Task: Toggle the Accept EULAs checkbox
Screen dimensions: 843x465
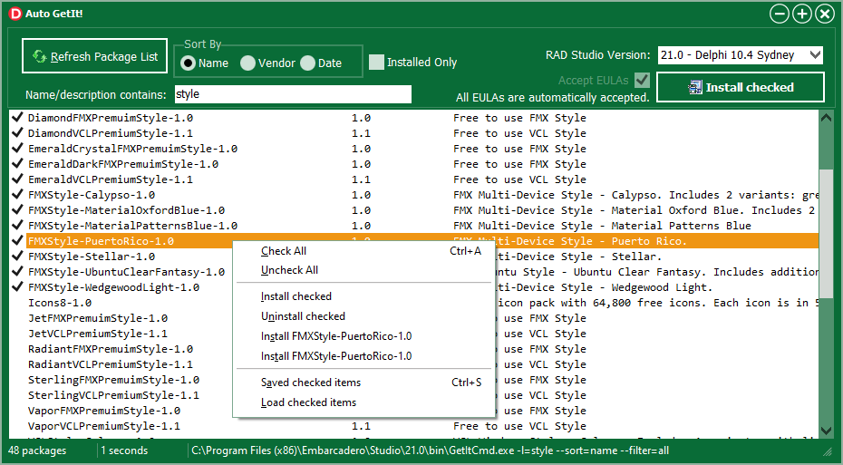Action: pos(642,80)
